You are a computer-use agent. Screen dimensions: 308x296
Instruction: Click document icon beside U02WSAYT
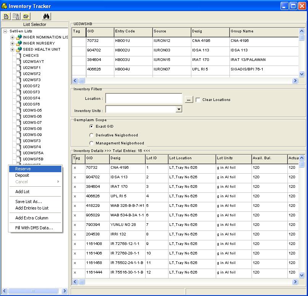point(18,62)
